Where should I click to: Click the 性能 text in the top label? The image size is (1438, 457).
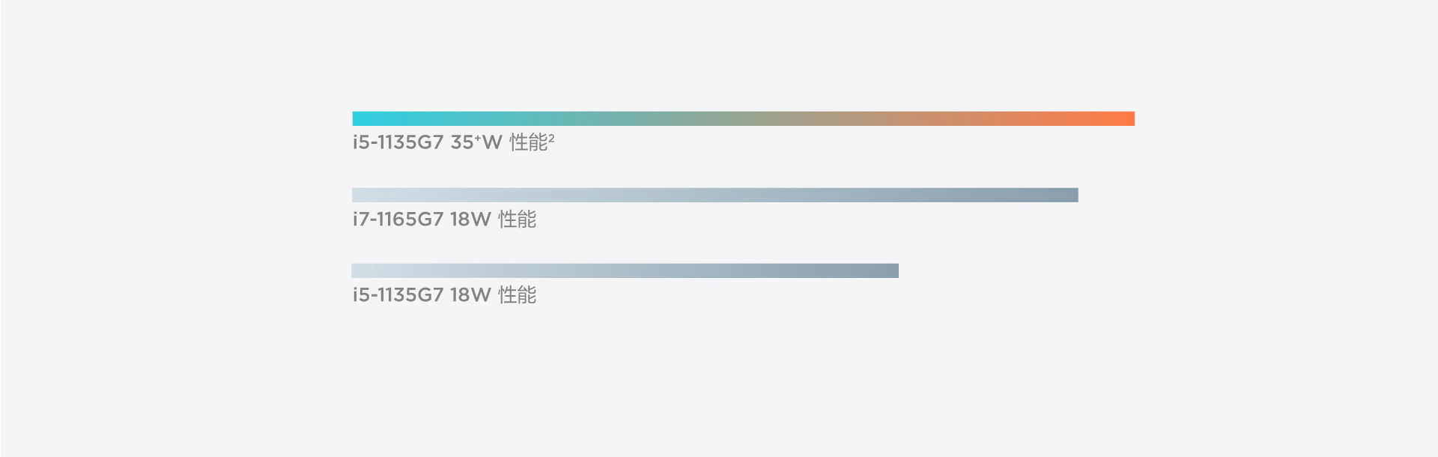[x=529, y=142]
